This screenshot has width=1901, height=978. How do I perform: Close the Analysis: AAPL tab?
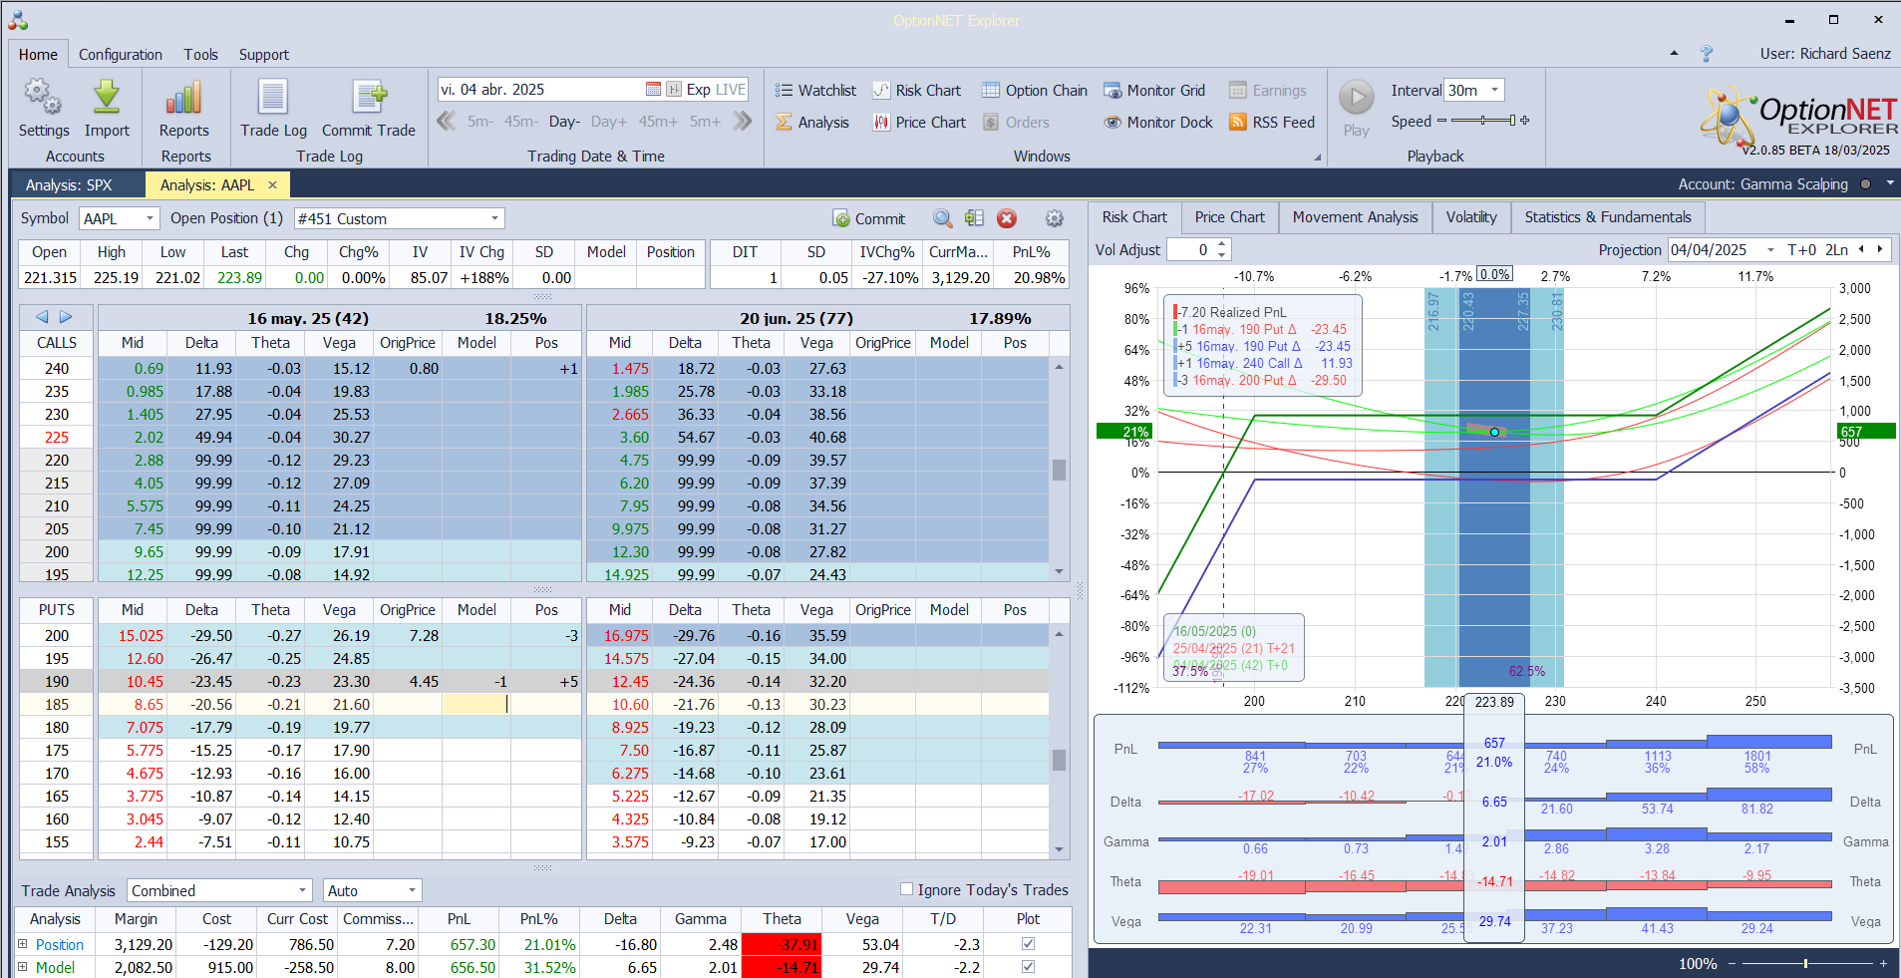[x=273, y=184]
